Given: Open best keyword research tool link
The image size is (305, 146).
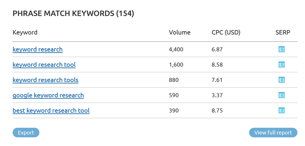Looking at the screenshot, I should tap(51, 110).
